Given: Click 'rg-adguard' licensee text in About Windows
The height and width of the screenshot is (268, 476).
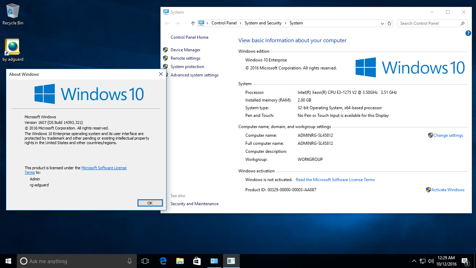Looking at the screenshot, I should tap(39, 185).
